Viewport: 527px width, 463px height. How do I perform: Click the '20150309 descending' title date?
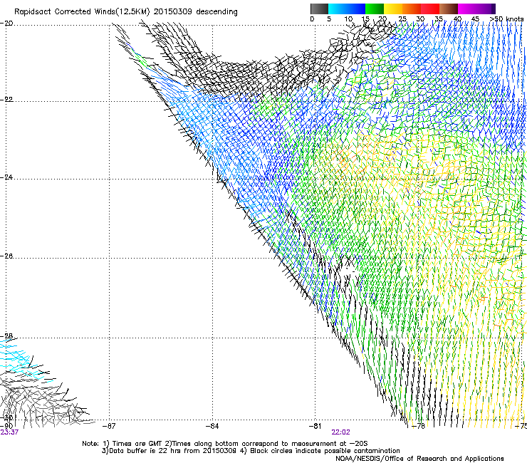196,12
